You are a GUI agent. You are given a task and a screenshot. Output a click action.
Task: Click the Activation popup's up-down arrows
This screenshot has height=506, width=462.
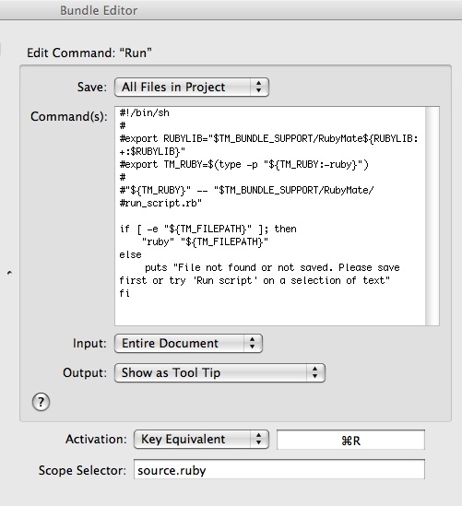tap(258, 440)
